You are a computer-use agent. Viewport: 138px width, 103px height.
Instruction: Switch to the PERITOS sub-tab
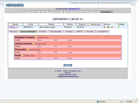[x=80, y=32]
